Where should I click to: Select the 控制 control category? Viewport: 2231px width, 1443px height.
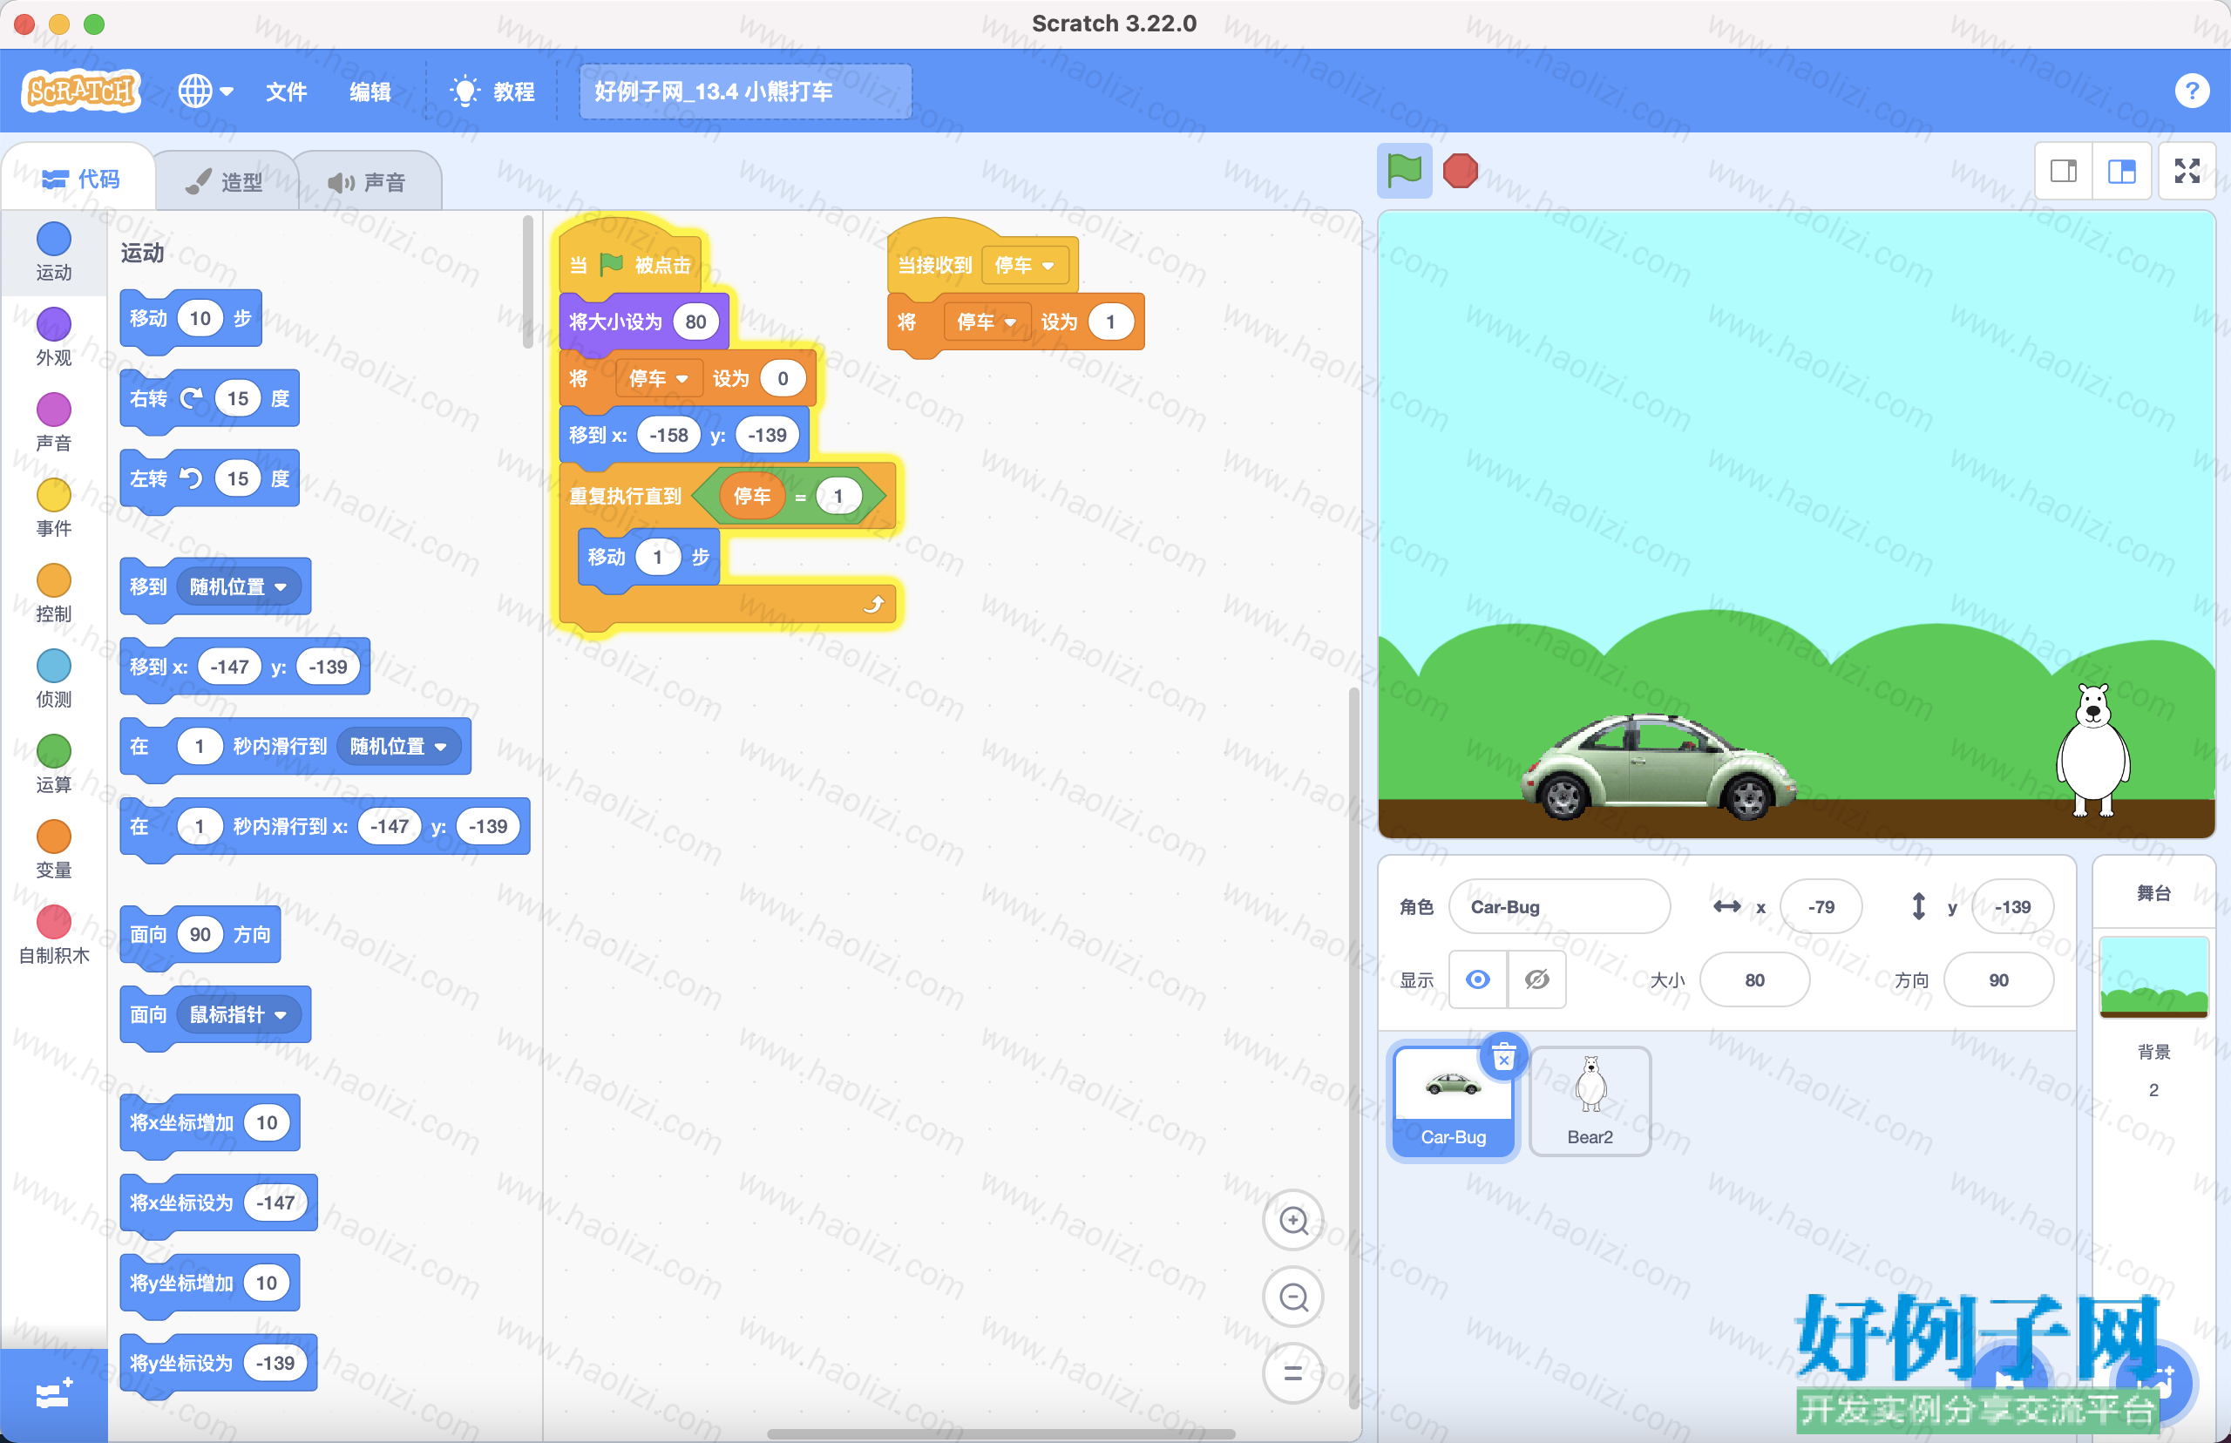(x=53, y=593)
